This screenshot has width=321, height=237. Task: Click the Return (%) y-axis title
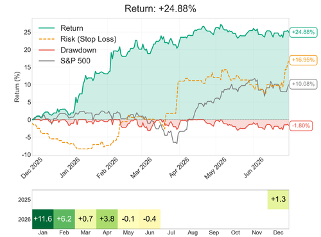coord(17,87)
